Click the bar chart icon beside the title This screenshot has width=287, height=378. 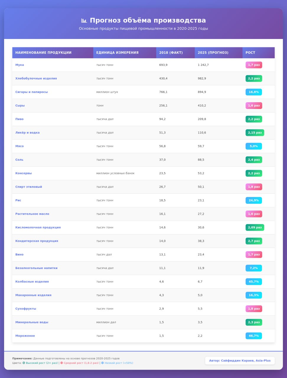[x=84, y=20]
